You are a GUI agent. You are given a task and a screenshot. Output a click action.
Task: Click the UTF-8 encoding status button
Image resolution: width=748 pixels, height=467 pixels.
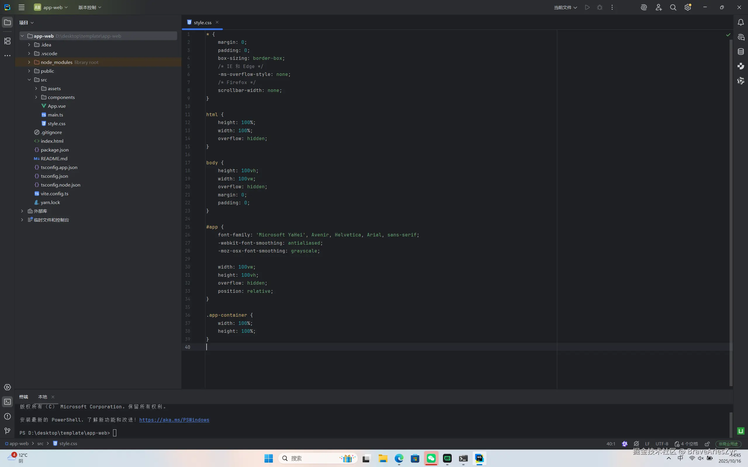(x=662, y=444)
